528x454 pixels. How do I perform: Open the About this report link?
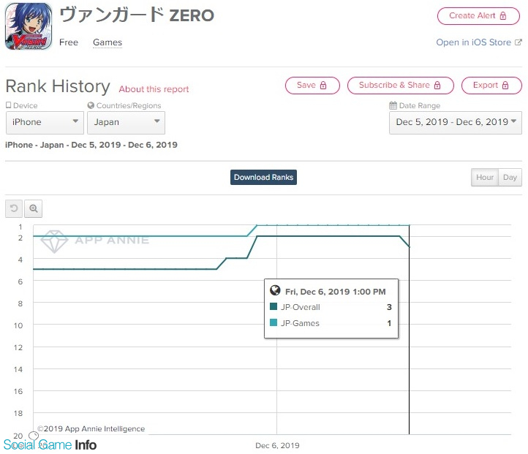point(154,89)
